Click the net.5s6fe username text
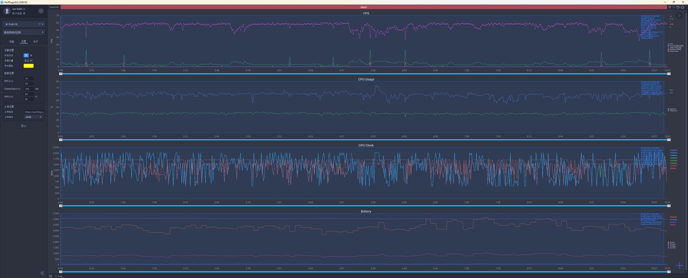 tap(18, 9)
